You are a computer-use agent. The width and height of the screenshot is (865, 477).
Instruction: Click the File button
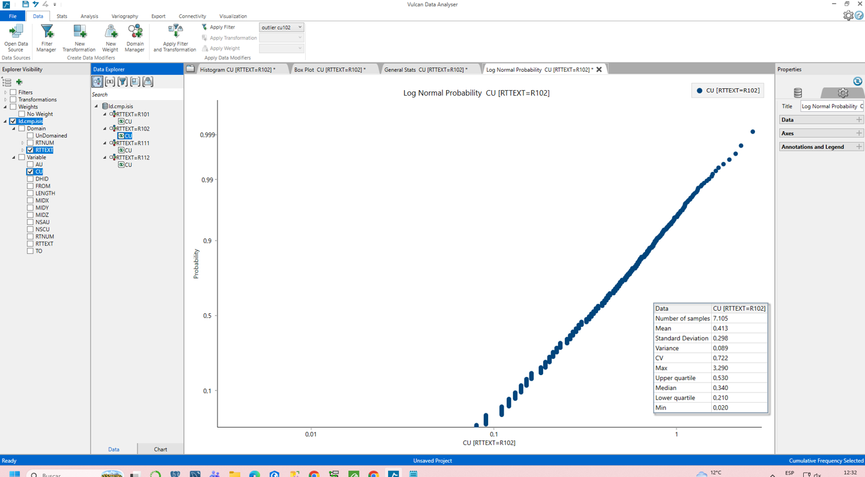tap(12, 16)
